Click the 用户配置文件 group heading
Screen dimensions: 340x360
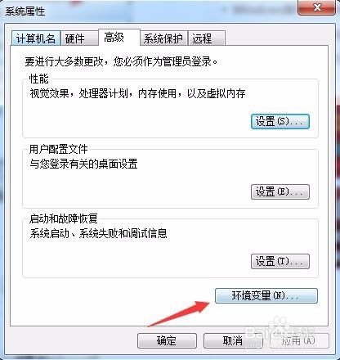coord(59,149)
